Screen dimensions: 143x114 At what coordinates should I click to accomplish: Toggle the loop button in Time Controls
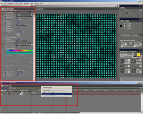click(138, 38)
